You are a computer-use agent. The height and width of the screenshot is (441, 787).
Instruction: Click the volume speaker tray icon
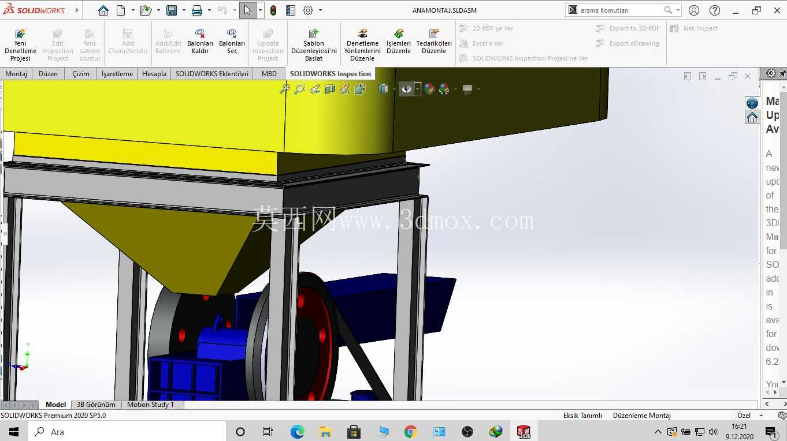pyautogui.click(x=712, y=431)
